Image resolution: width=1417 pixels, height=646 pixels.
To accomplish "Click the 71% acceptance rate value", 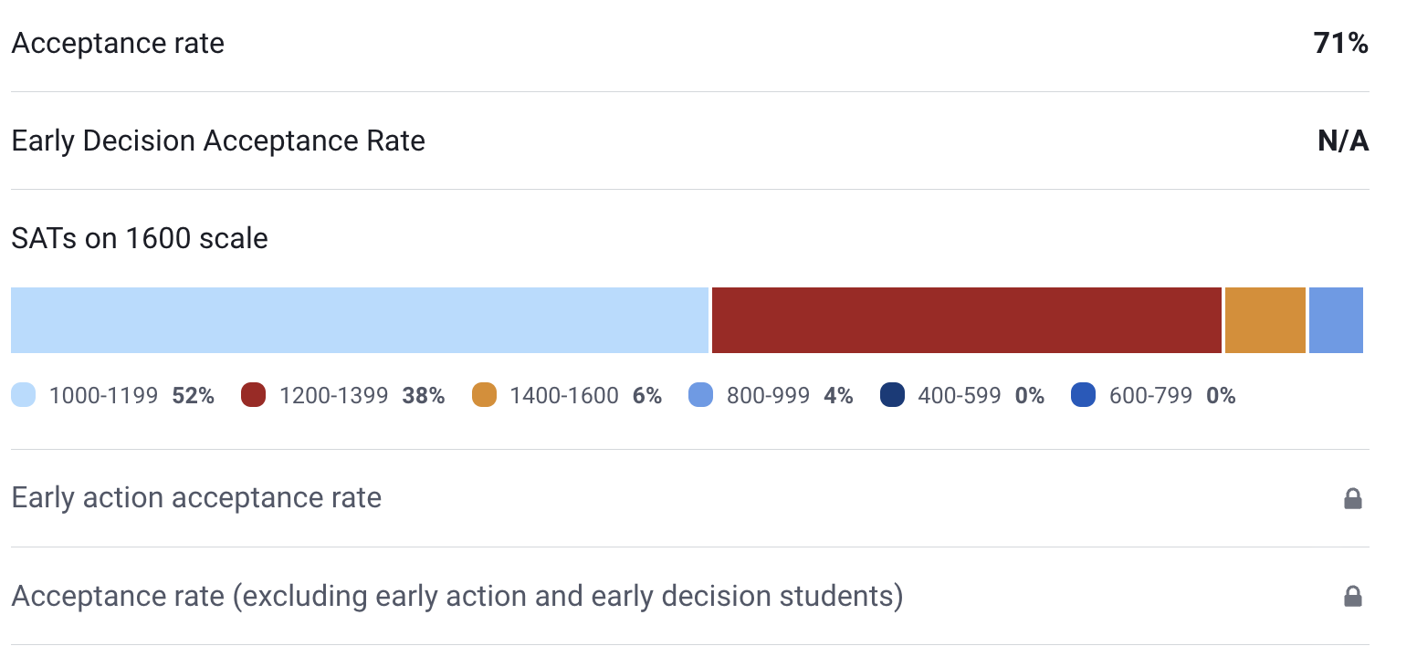I will point(1340,43).
